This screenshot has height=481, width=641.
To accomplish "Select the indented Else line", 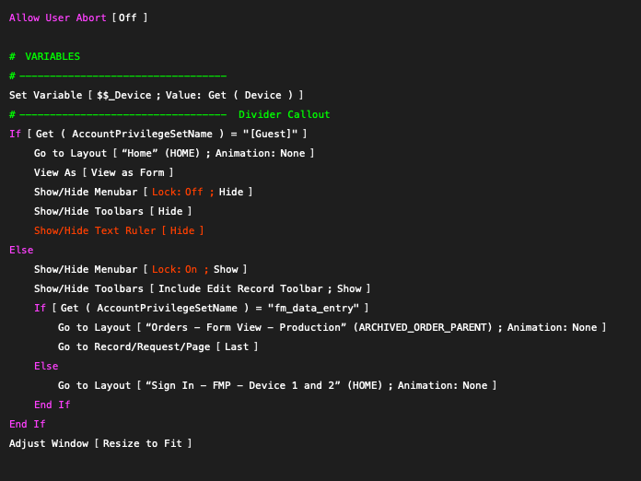I will [46, 366].
